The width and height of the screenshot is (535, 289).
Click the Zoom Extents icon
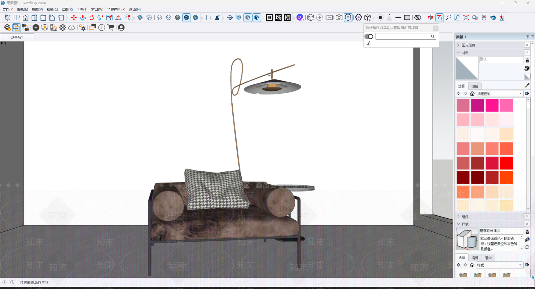click(466, 18)
